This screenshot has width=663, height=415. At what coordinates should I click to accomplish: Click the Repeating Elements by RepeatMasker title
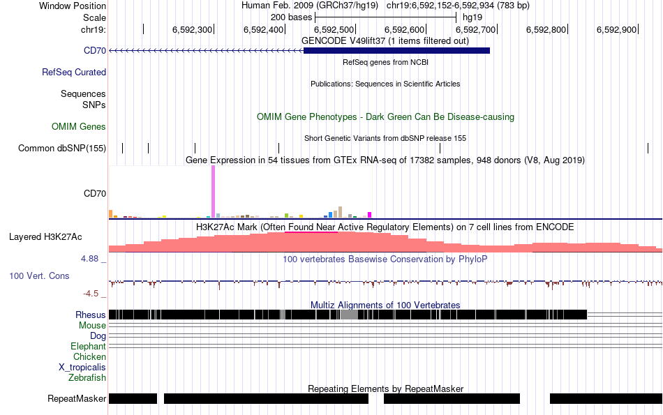(385, 388)
